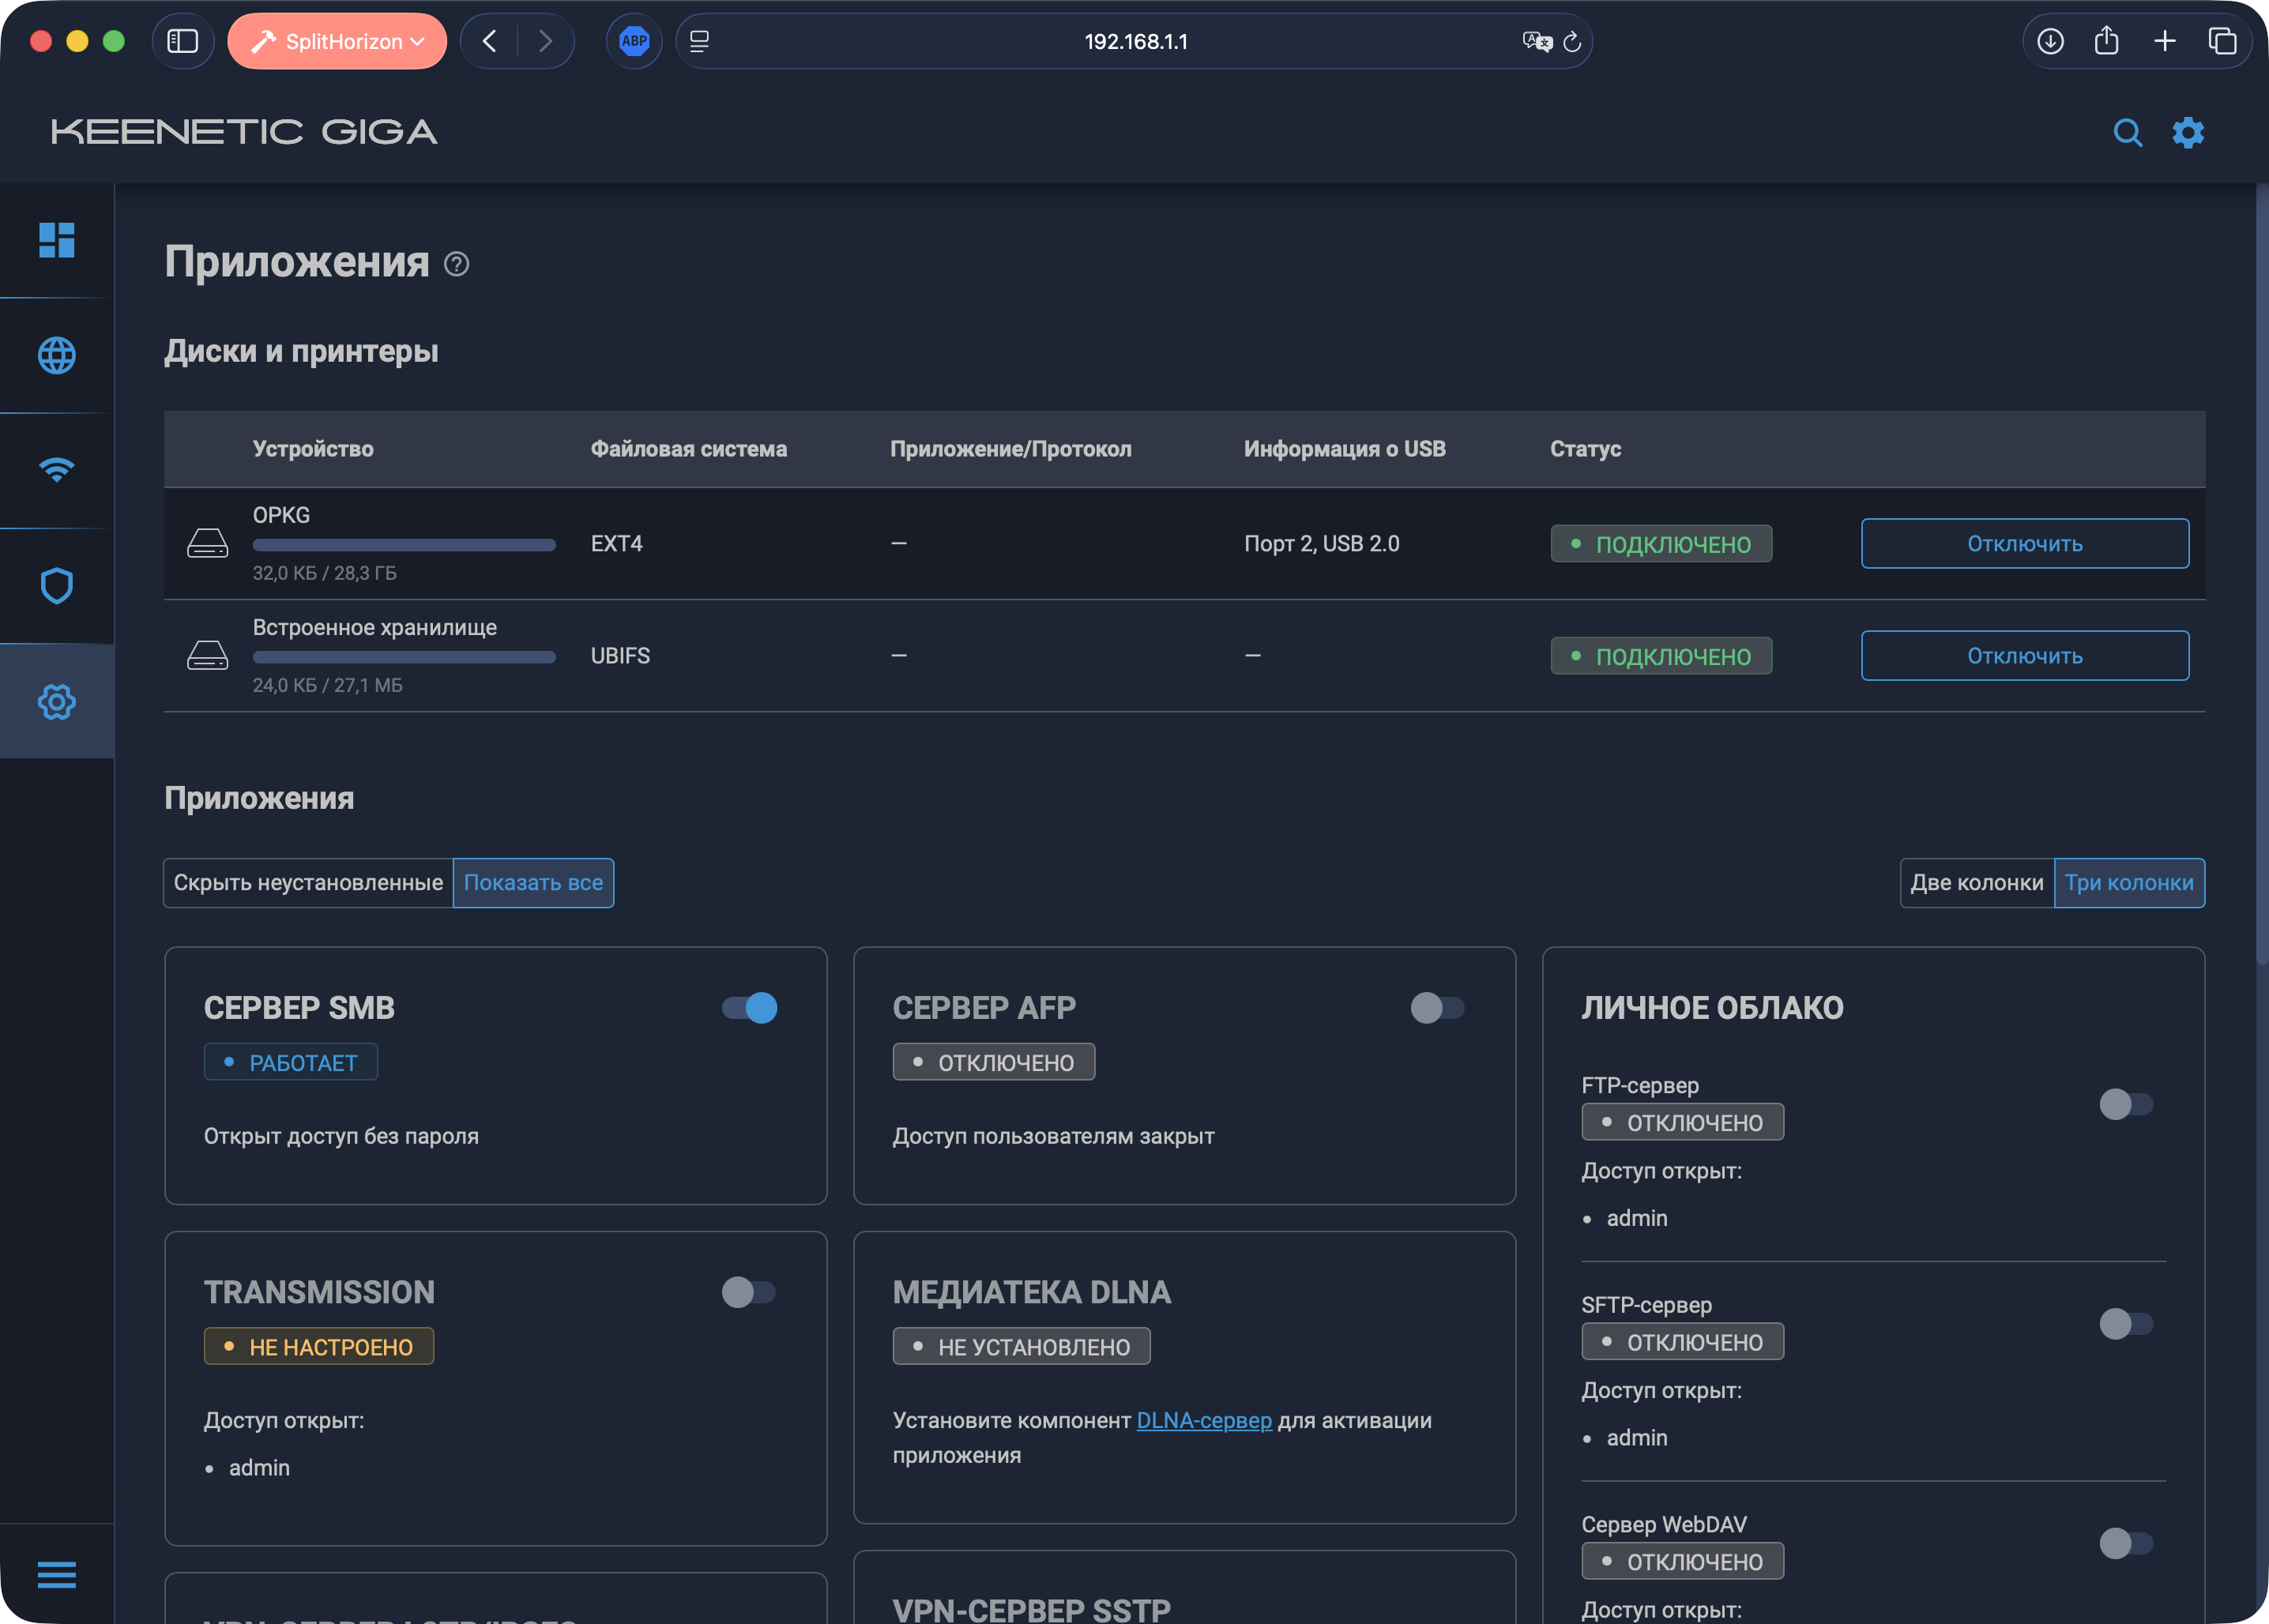The width and height of the screenshot is (2269, 1624).
Task: Expand the sidebar hamburger menu
Action: point(57,1574)
